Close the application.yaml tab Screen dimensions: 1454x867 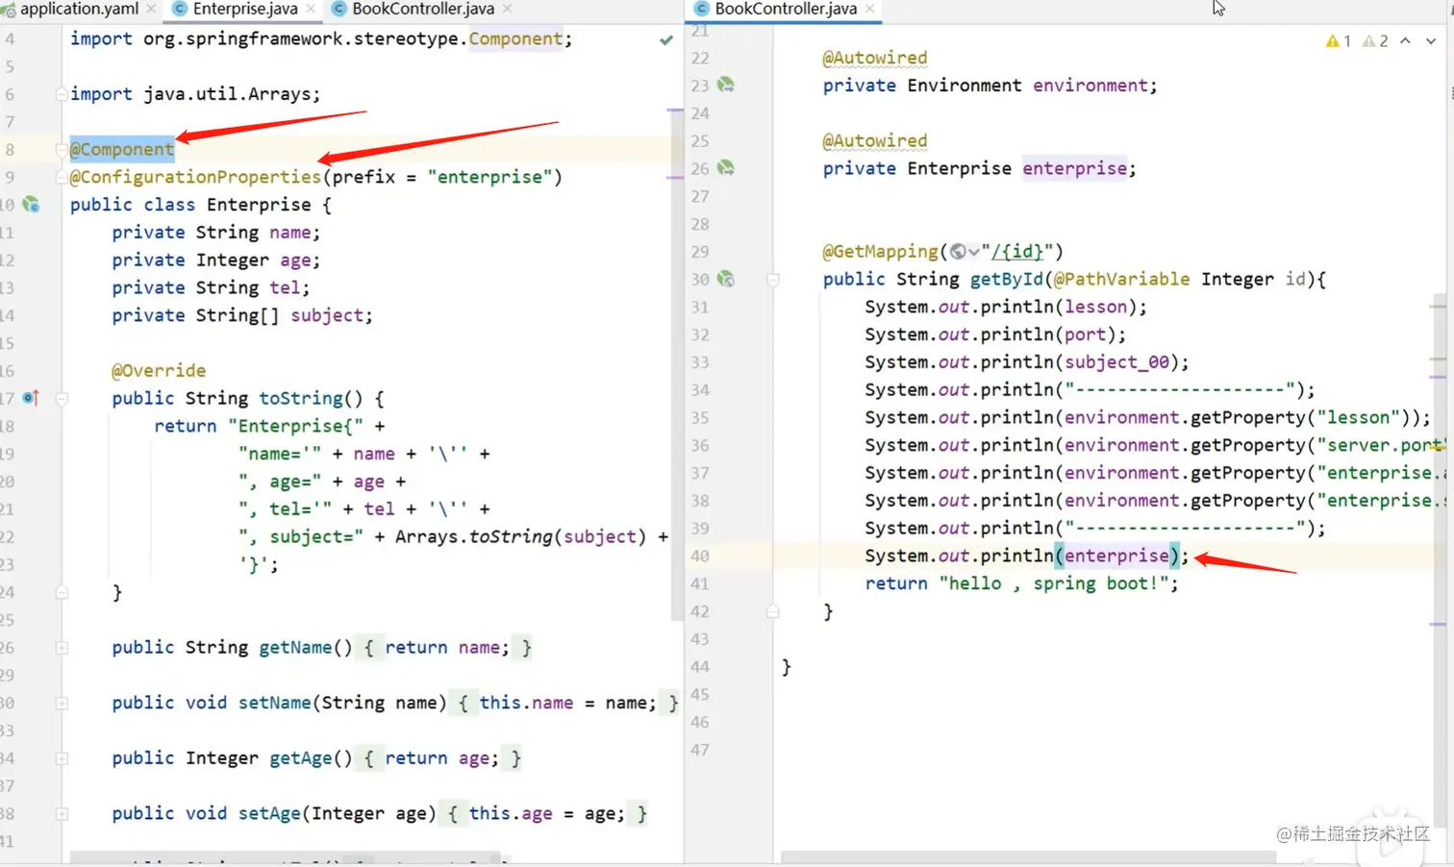152,9
